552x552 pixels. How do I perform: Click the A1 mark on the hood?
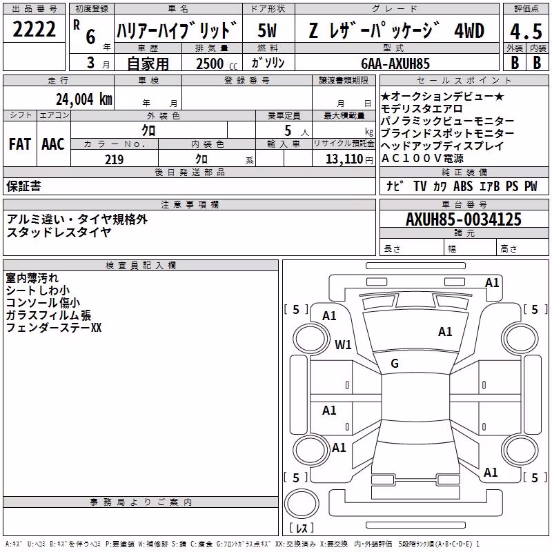445,332
